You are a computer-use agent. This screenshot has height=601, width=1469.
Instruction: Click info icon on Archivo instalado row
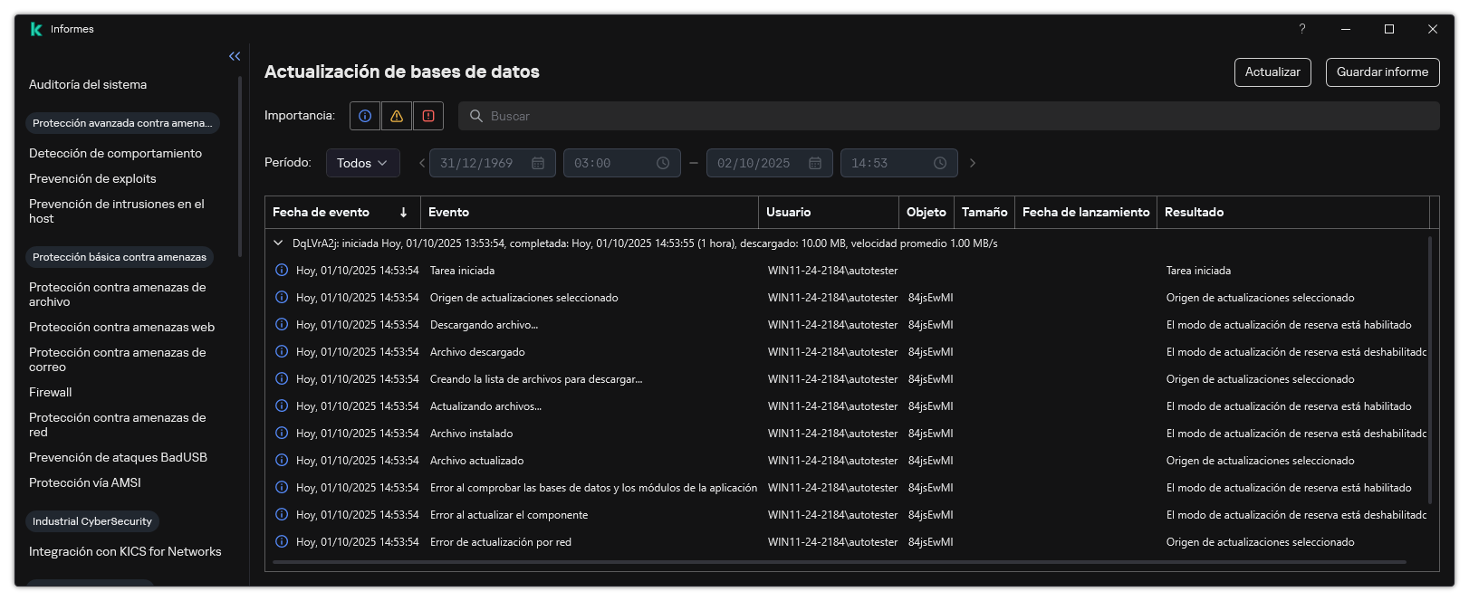282,434
